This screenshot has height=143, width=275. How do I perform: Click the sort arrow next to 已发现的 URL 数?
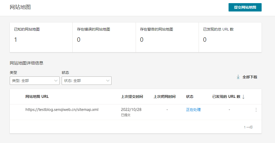pos(243,97)
